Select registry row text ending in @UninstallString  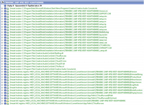(76, 74)
